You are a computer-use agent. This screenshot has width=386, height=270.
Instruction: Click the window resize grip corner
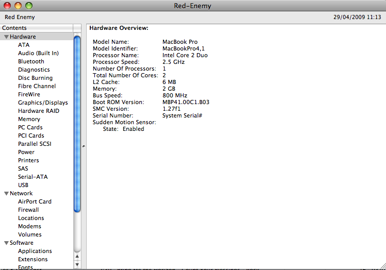[383, 266]
